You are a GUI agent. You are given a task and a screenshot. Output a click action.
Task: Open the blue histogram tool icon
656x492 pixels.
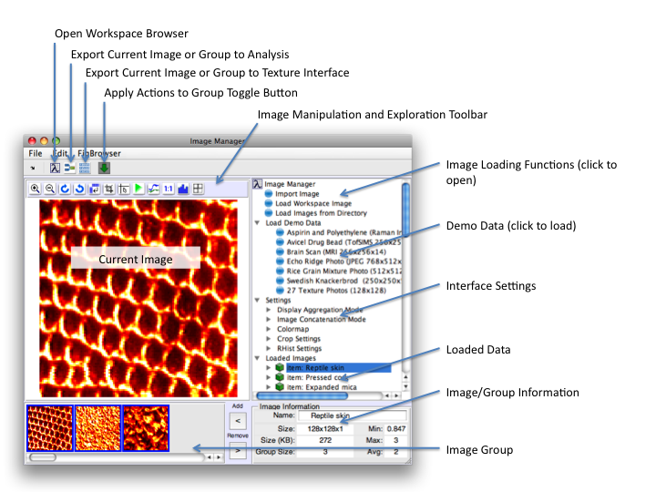tap(182, 189)
